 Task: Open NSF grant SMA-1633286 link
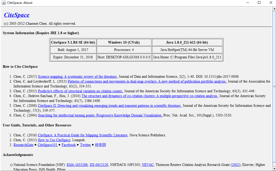(x=77, y=165)
